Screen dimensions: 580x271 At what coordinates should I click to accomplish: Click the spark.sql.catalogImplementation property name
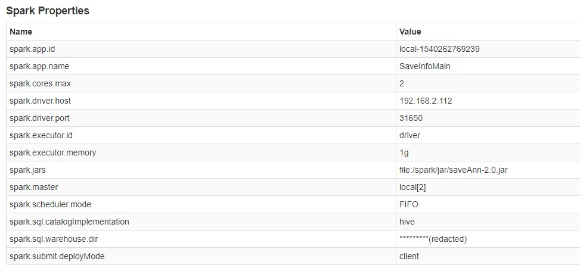pos(69,222)
